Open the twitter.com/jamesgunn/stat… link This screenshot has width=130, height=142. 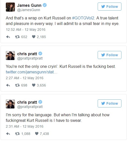(x=32, y=72)
